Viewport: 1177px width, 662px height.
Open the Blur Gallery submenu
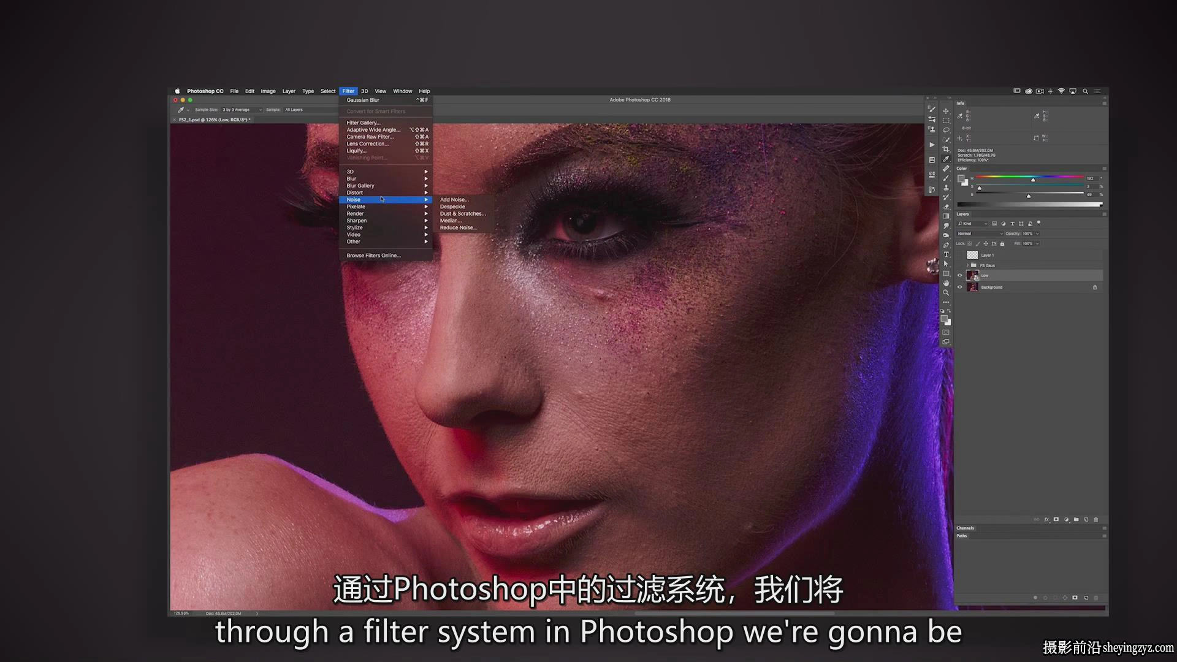pyautogui.click(x=386, y=186)
